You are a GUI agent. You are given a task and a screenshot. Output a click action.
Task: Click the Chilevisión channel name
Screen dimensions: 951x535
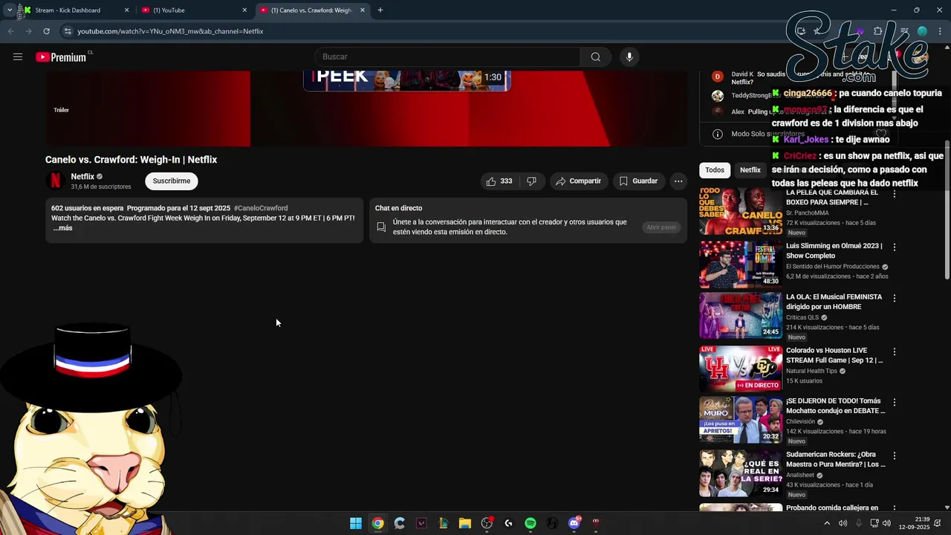[800, 421]
